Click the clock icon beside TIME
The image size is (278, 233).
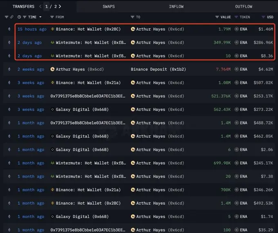19,17
